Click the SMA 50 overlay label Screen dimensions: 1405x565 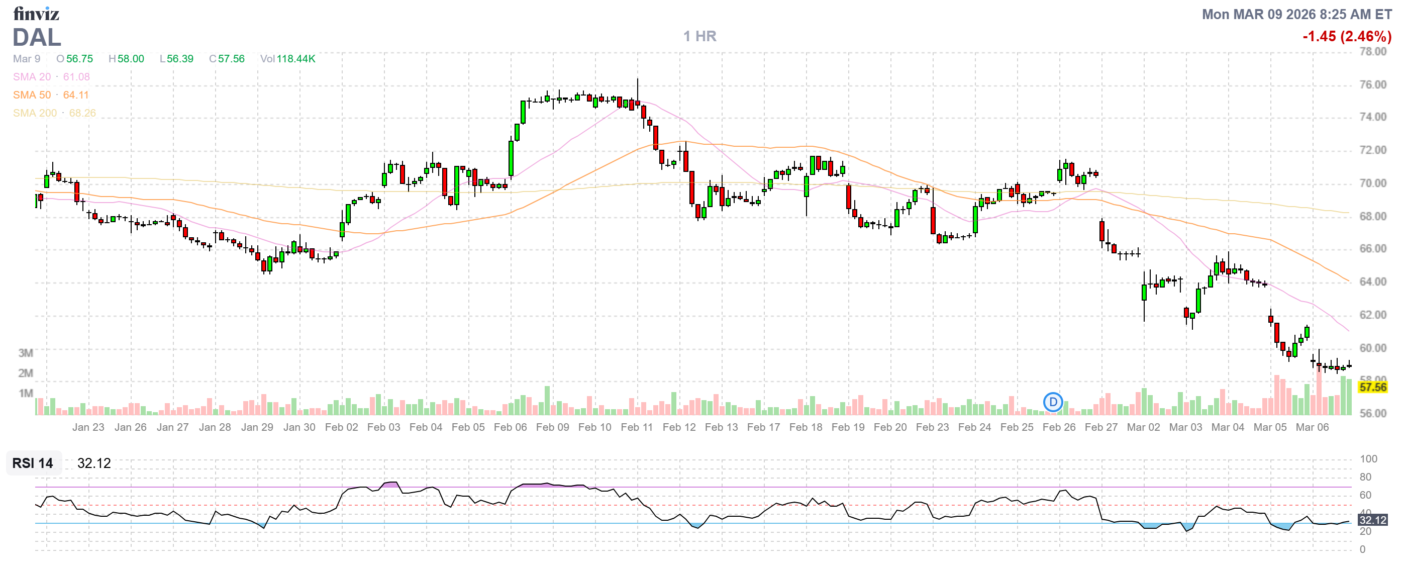pos(32,95)
